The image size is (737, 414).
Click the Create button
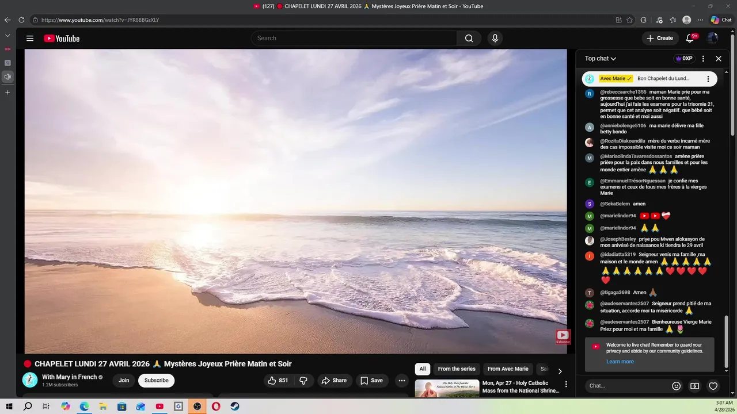pyautogui.click(x=660, y=38)
